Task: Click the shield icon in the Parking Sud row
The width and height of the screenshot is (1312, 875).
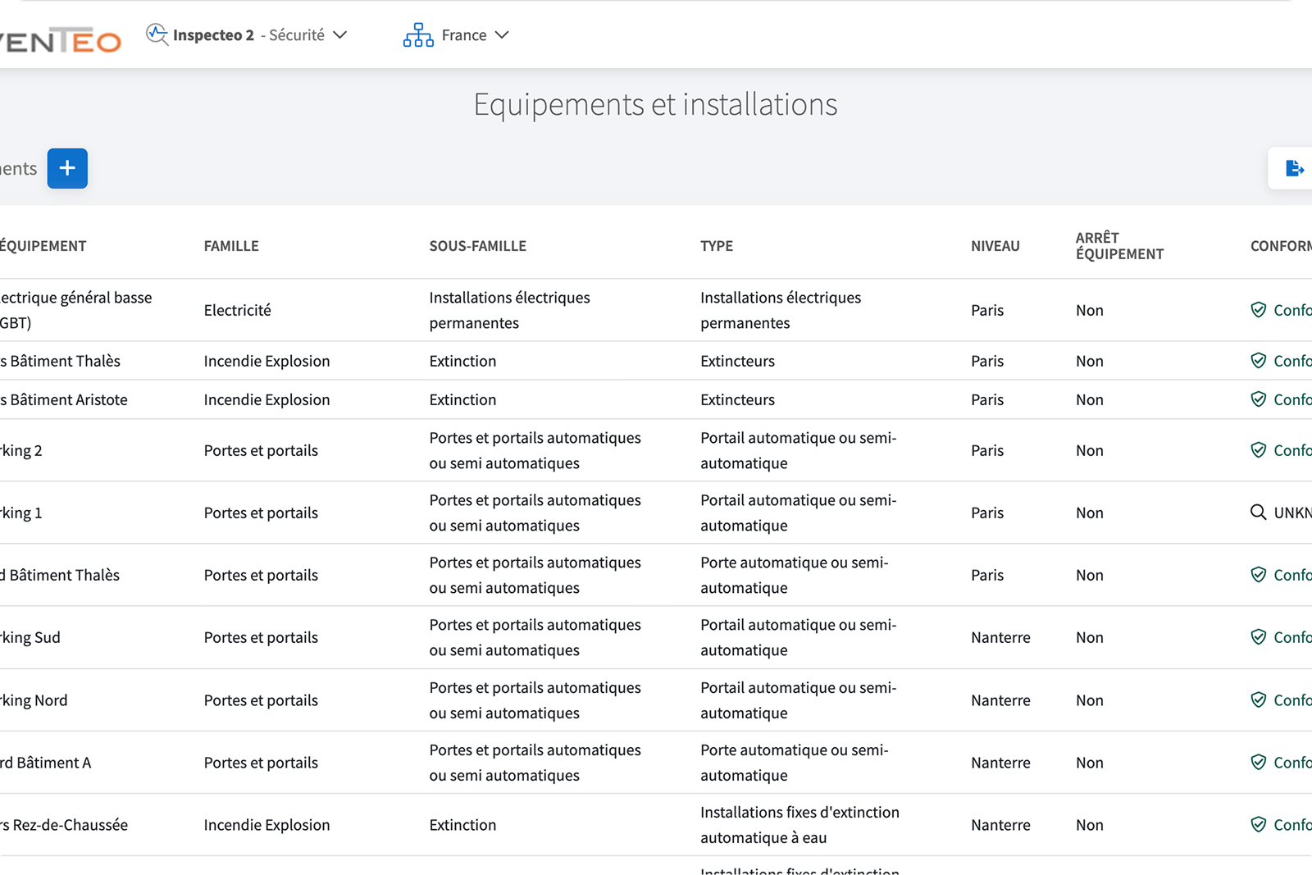Action: pos(1259,637)
